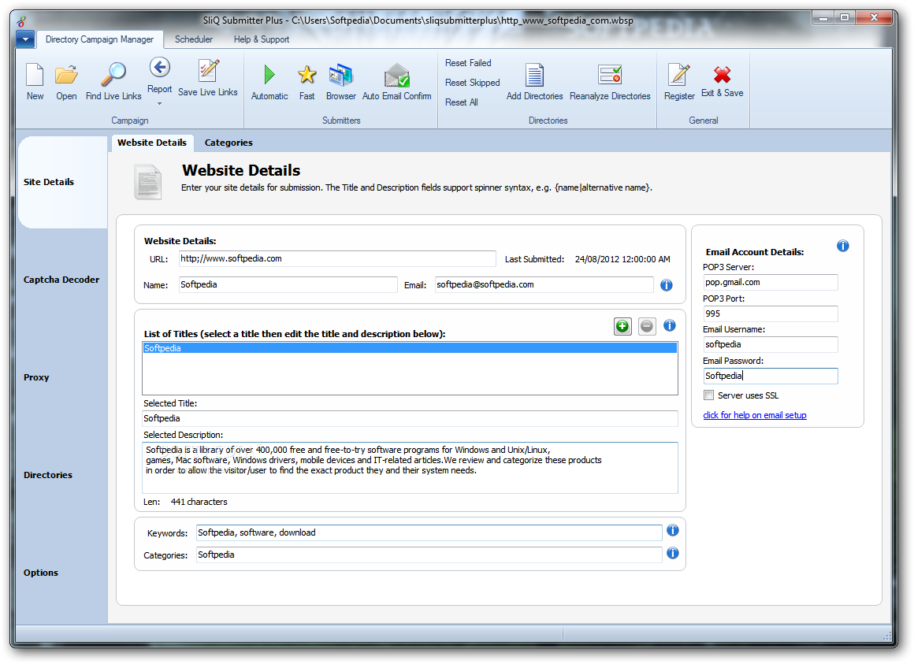Click the Report arrow icon
This screenshot has width=914, height=664.
click(x=160, y=68)
